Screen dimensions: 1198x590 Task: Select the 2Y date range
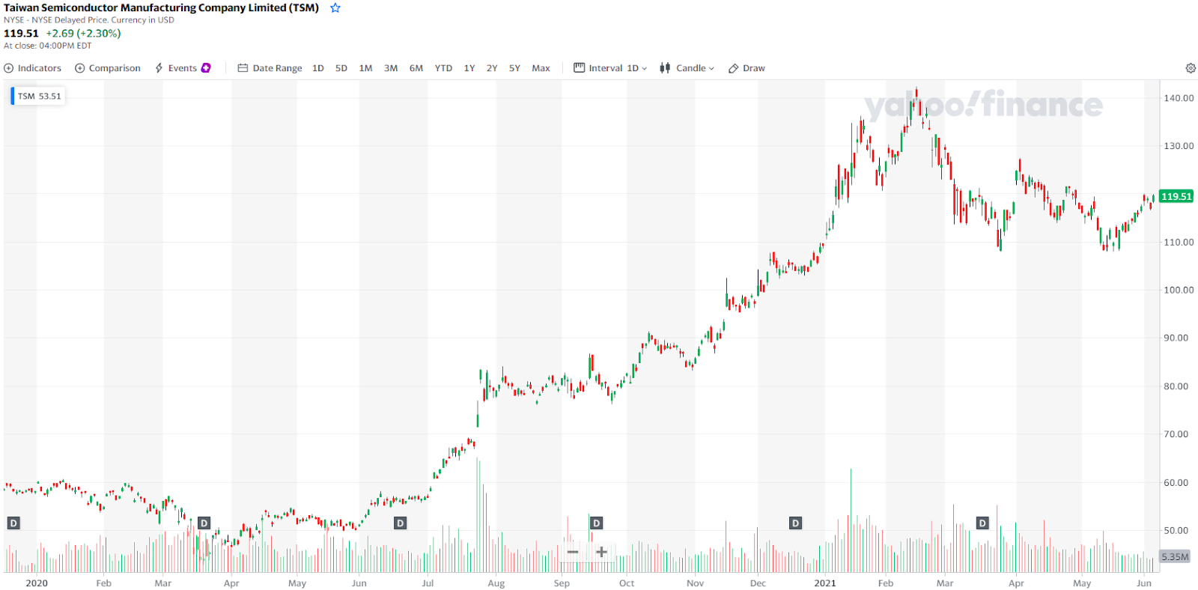pos(492,68)
